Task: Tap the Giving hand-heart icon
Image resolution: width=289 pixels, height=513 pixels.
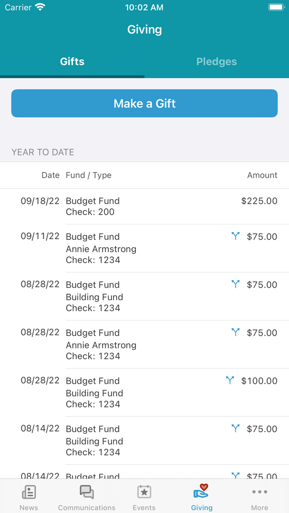Action: click(x=201, y=492)
